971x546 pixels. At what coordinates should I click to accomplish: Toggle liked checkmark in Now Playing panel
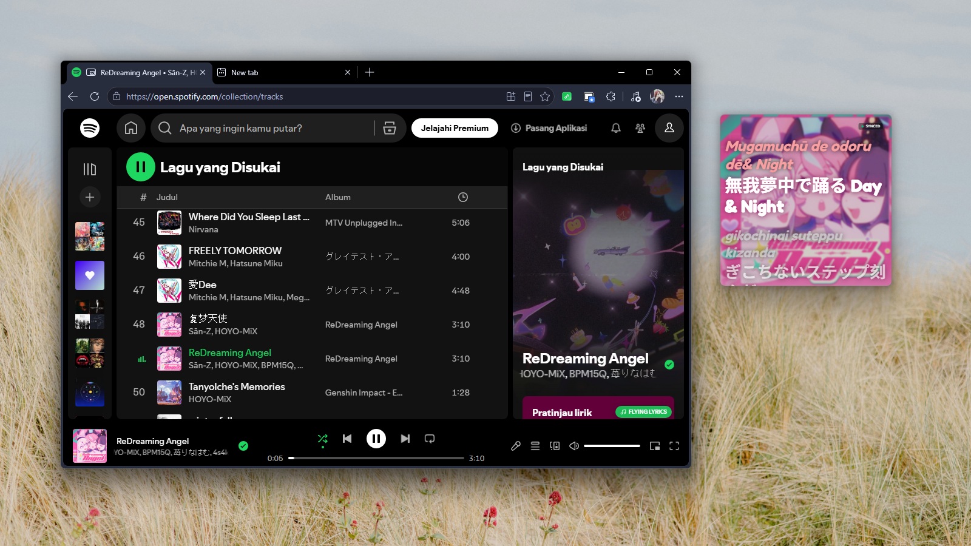click(669, 365)
